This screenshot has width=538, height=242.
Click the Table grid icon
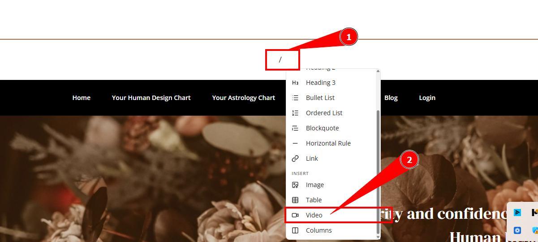tap(295, 200)
